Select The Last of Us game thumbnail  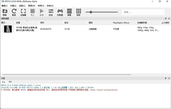(8, 29)
